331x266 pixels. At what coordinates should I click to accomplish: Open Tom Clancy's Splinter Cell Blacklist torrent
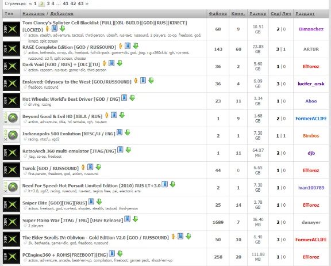[x=105, y=26]
